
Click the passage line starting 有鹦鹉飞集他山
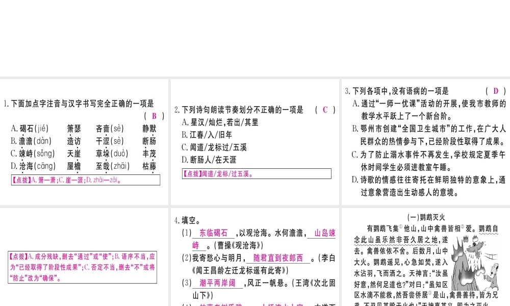[x=432, y=228]
